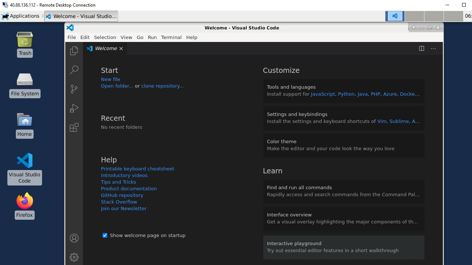
Task: Open the Selection menu
Action: click(x=105, y=37)
